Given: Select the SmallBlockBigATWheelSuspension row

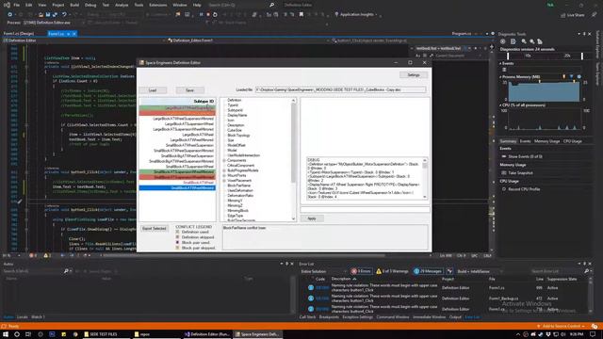Looking at the screenshot, I should 177,156.
